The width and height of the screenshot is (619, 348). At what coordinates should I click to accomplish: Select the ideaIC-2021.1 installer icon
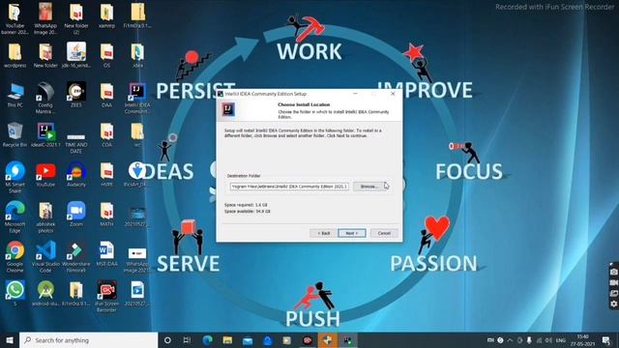pyautogui.click(x=45, y=134)
